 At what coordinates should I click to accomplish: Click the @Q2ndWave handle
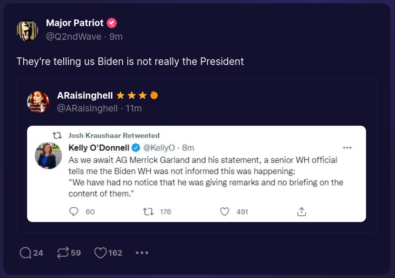click(x=73, y=36)
